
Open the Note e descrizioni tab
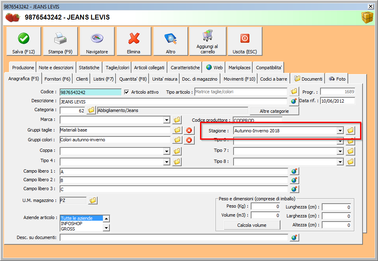(56, 68)
